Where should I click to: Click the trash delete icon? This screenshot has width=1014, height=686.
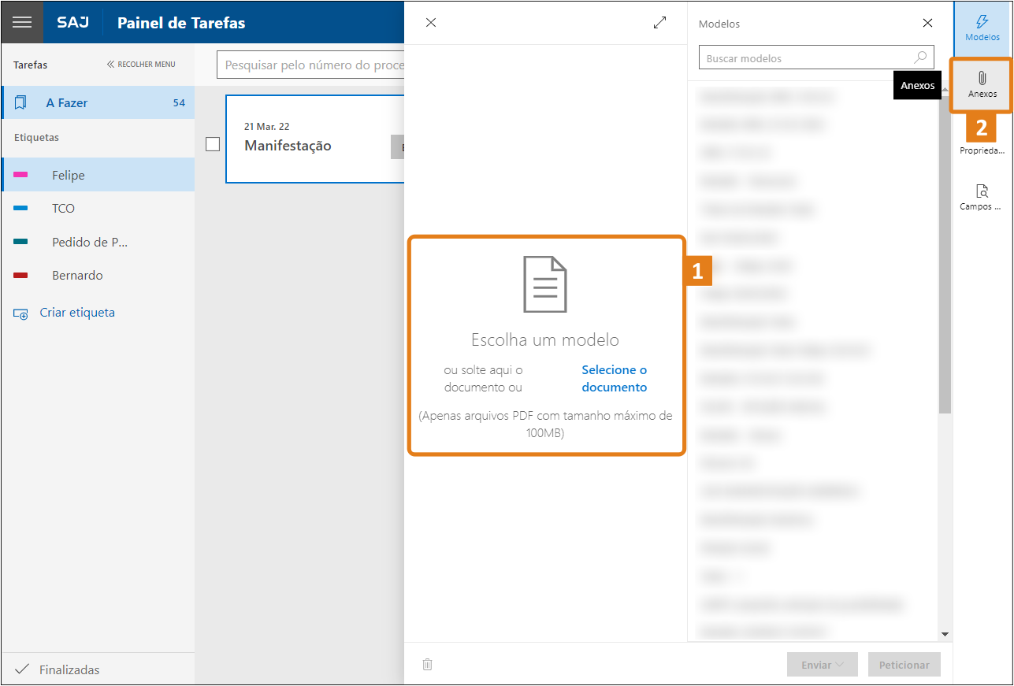point(427,664)
